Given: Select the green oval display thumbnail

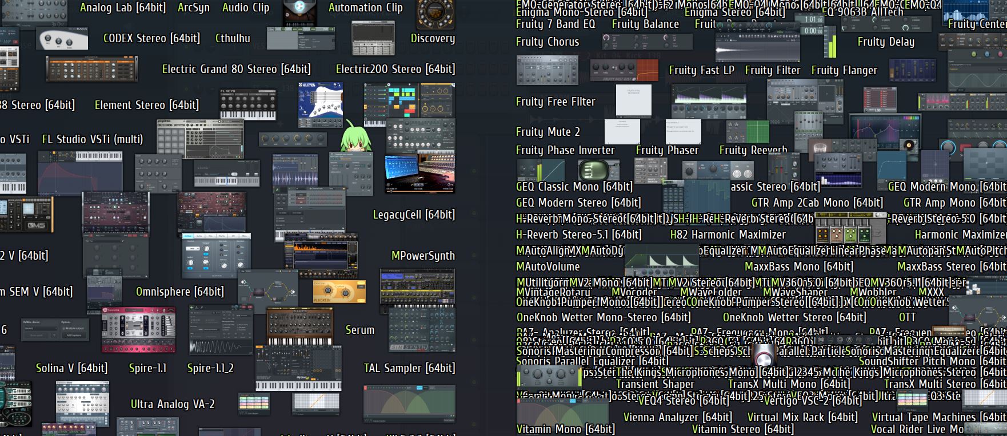Looking at the screenshot, I should (x=598, y=171).
